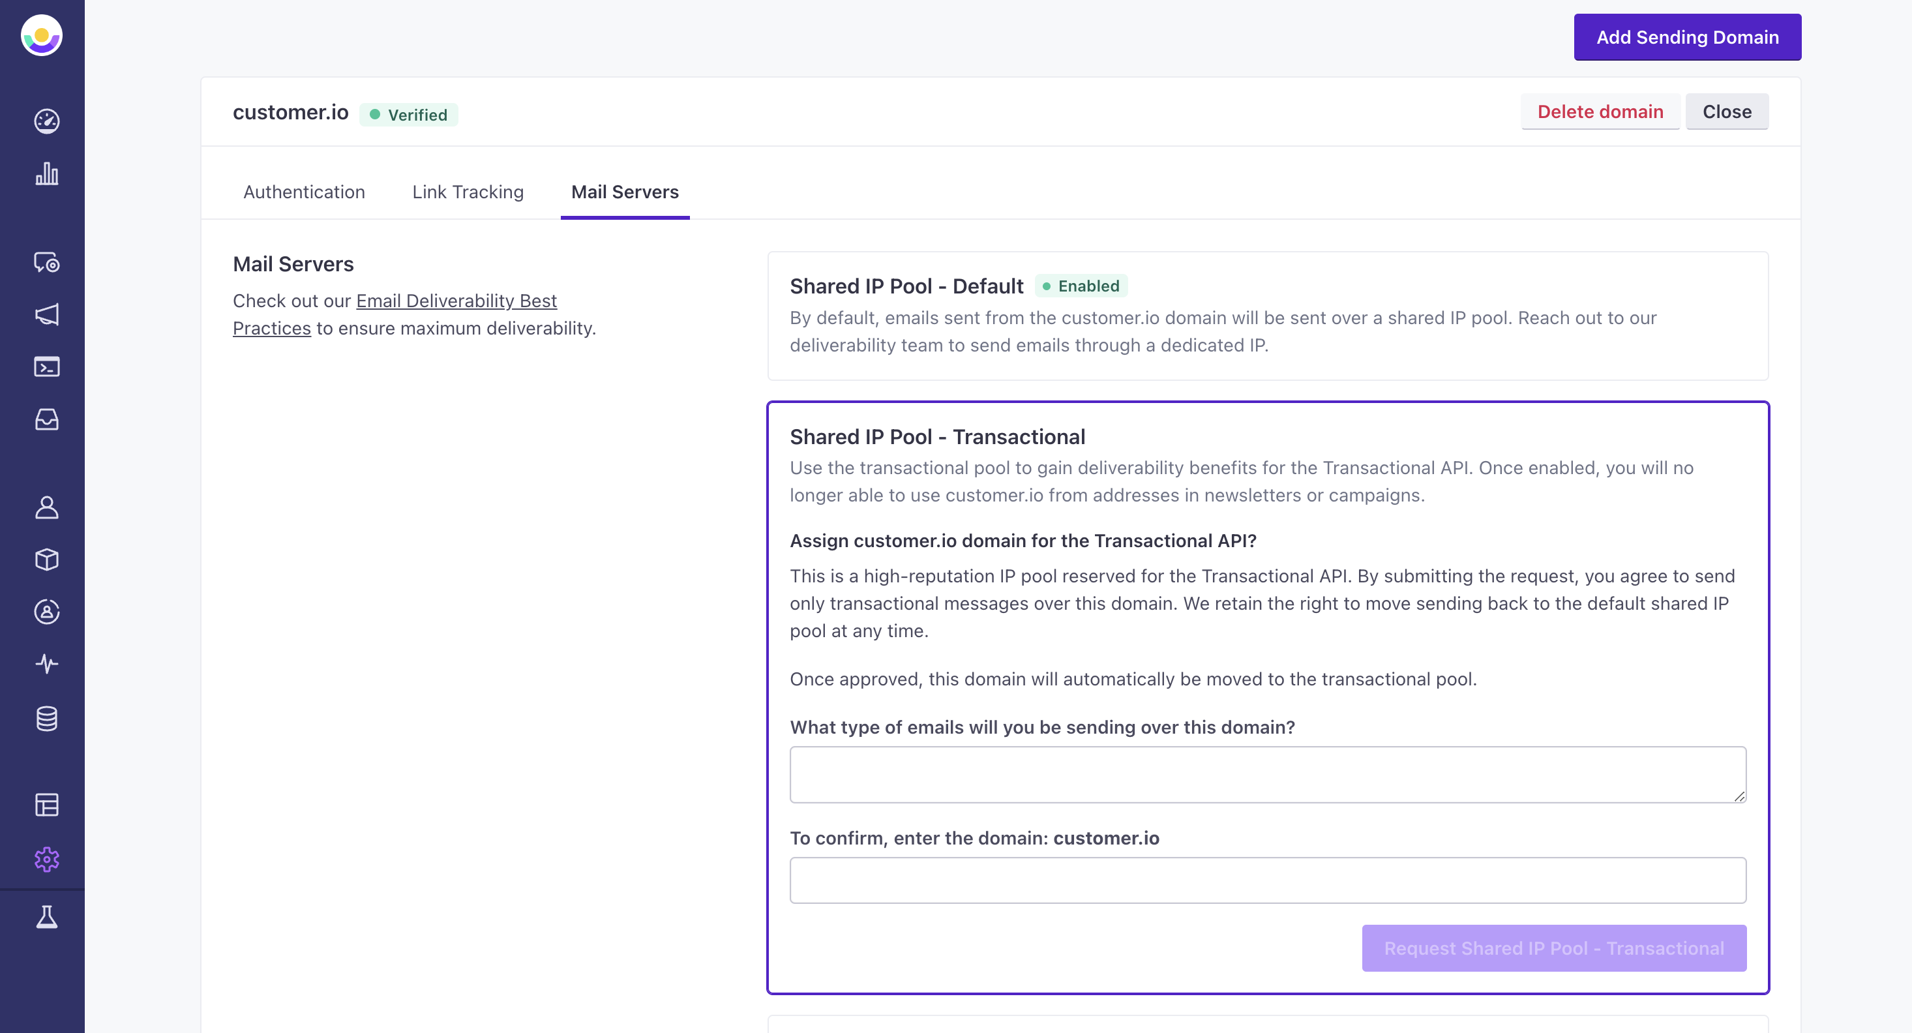Click Authentication tab to switch views
The image size is (1912, 1033).
pyautogui.click(x=304, y=191)
